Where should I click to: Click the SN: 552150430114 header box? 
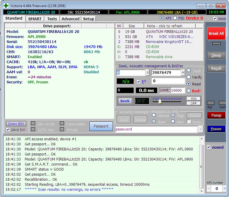point(84,12)
